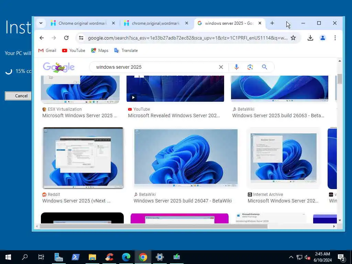Open CCleaner from the taskbar
The image size is (352, 264).
[109, 257]
